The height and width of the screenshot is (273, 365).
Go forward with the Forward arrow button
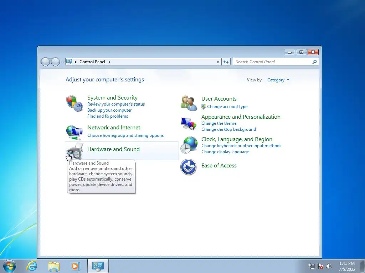pos(55,62)
